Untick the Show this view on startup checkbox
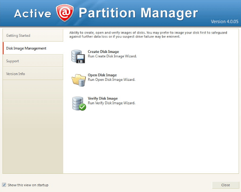This screenshot has width=241, height=192. tap(4, 185)
